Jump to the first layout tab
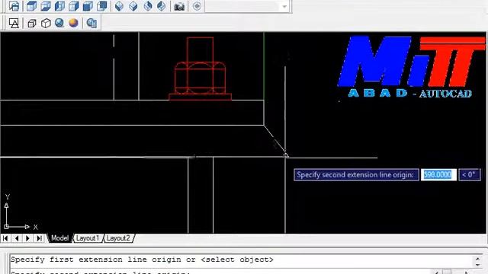Screen dimensions: 488x274 point(5,238)
